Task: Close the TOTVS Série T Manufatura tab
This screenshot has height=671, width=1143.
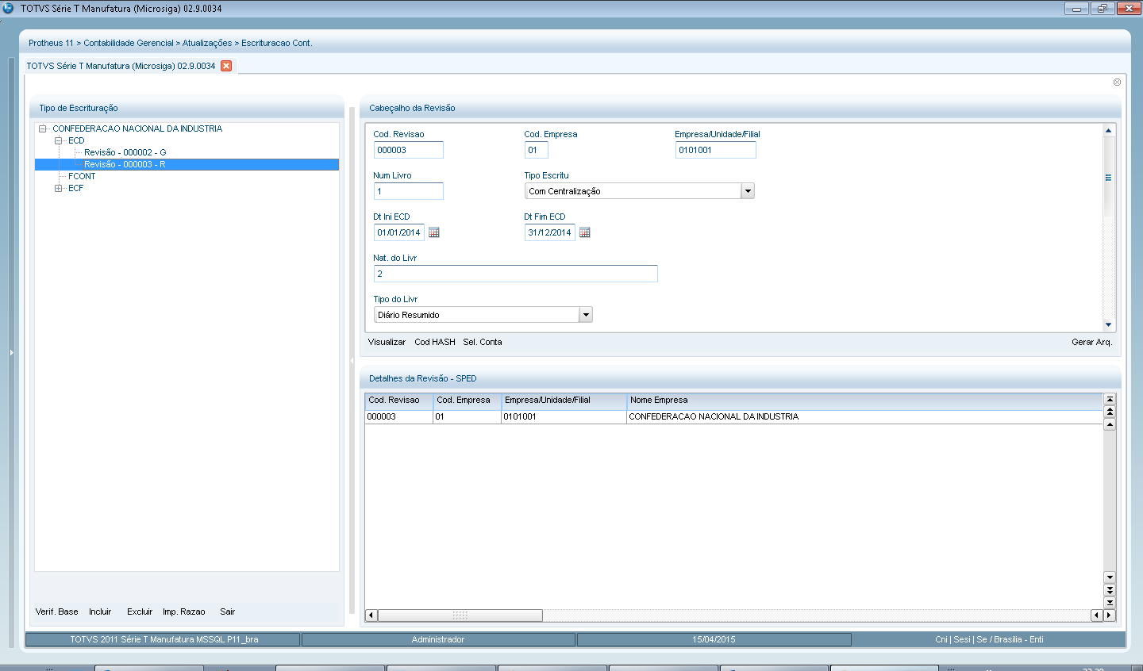Action: tap(226, 66)
